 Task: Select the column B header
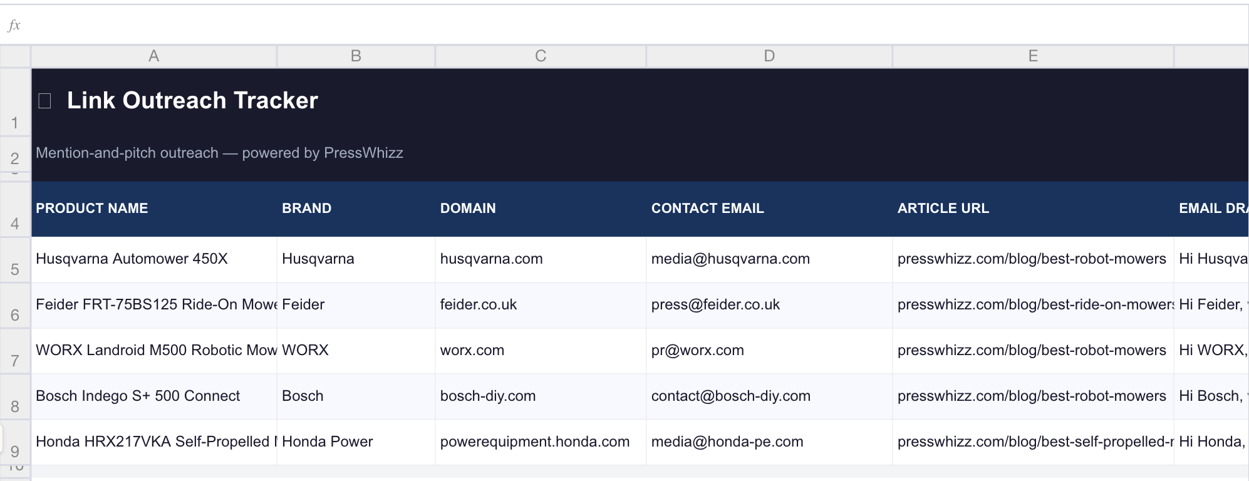pos(356,56)
